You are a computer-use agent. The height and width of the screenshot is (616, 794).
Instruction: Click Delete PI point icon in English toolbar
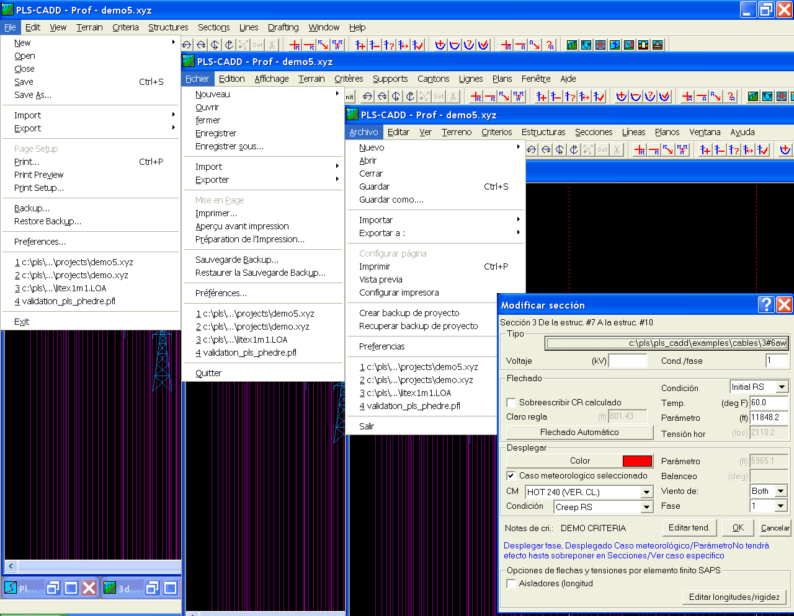(309, 45)
